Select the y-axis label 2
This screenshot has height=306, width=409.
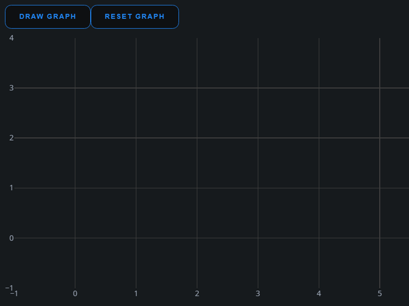click(11, 138)
